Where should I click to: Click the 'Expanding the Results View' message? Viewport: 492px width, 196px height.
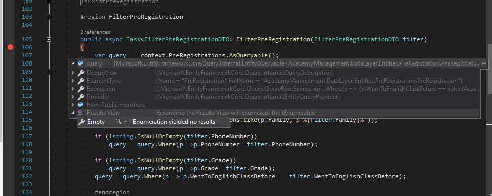(236, 113)
